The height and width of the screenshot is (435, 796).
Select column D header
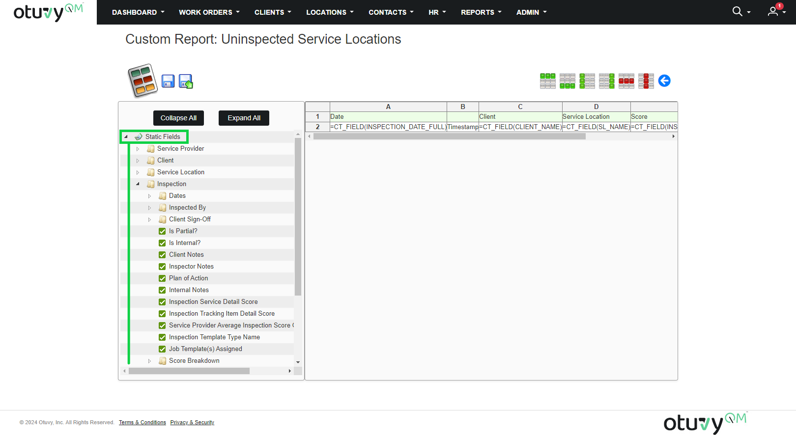click(x=596, y=107)
